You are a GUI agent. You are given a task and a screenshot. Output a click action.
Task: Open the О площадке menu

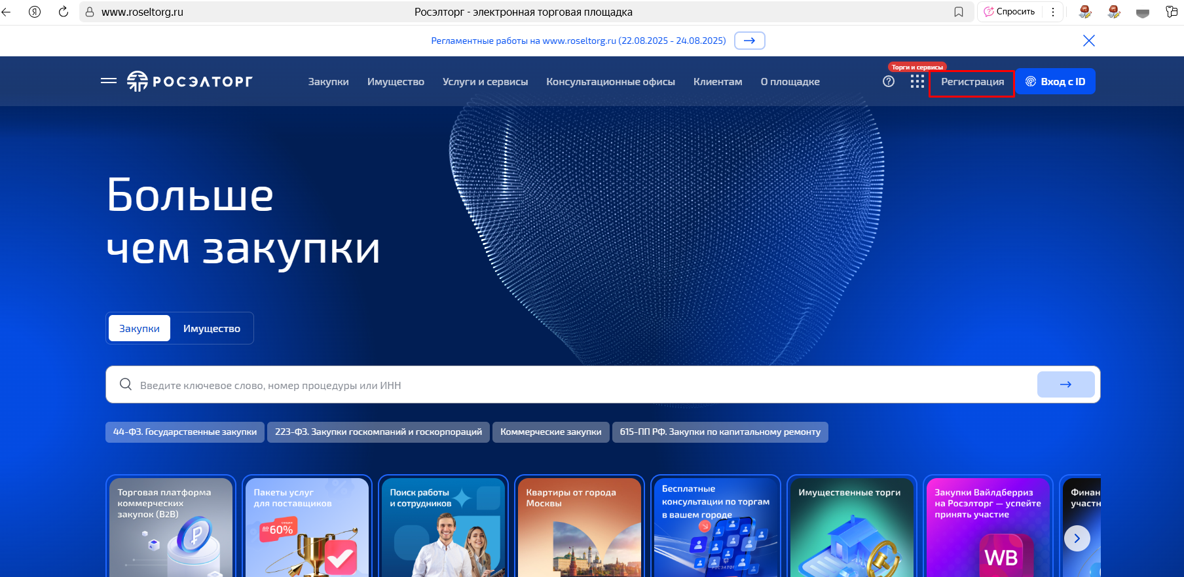point(790,82)
